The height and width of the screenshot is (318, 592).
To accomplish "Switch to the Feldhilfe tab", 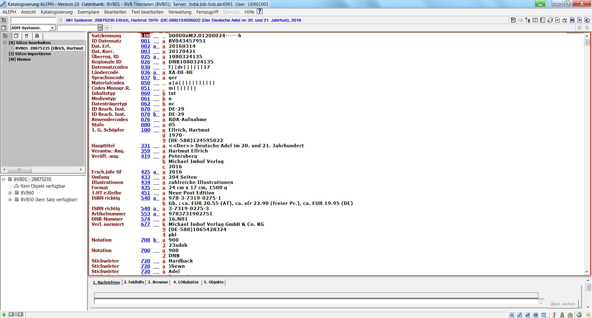I will point(134,282).
